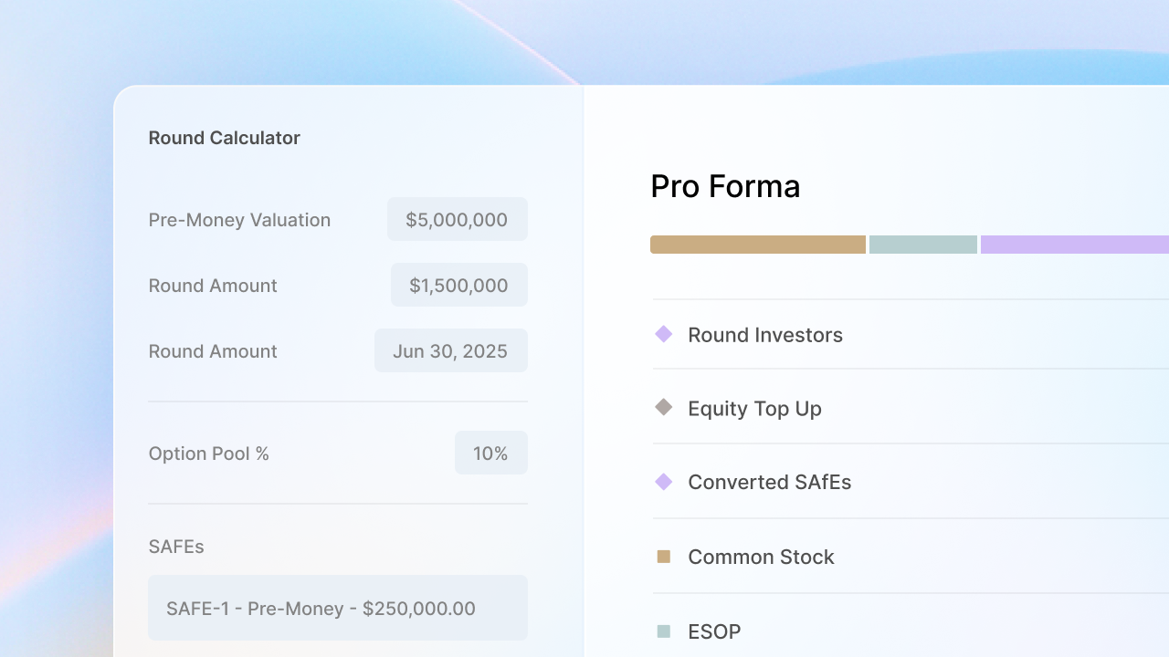Select the gray Equity Top Up diamond icon
This screenshot has width=1169, height=657.
tap(663, 408)
